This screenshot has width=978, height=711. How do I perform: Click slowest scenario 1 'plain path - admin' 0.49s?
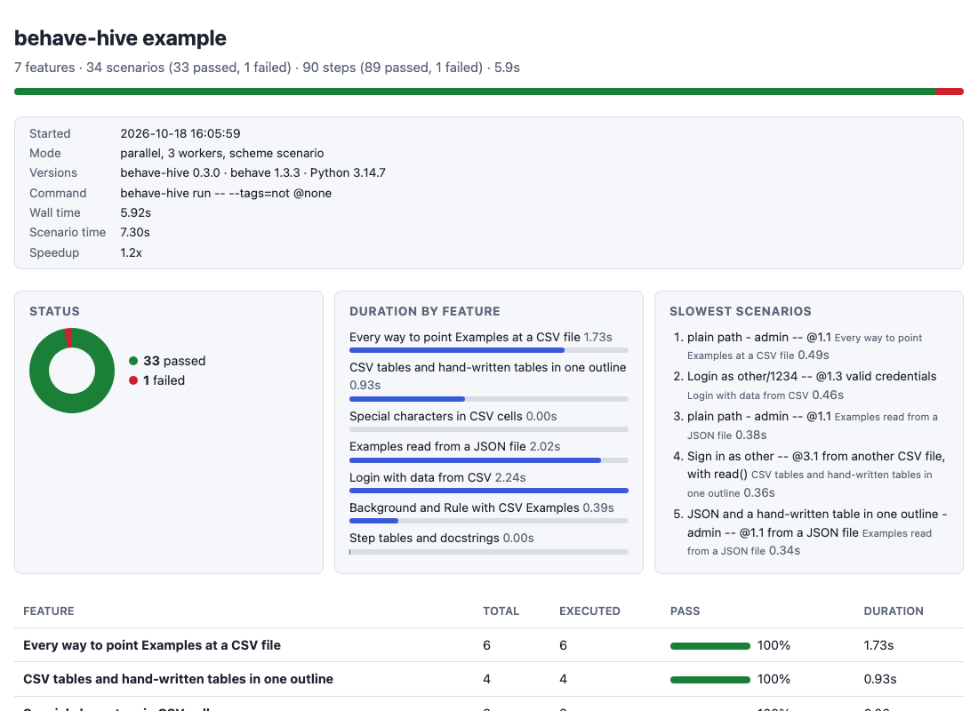(805, 346)
